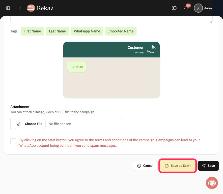Open the user profile avatar circle

[198, 8]
